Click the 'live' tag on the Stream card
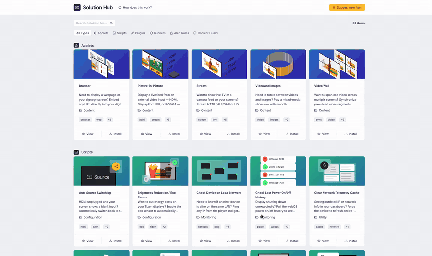Image resolution: width=432 pixels, height=256 pixels. [x=215, y=120]
